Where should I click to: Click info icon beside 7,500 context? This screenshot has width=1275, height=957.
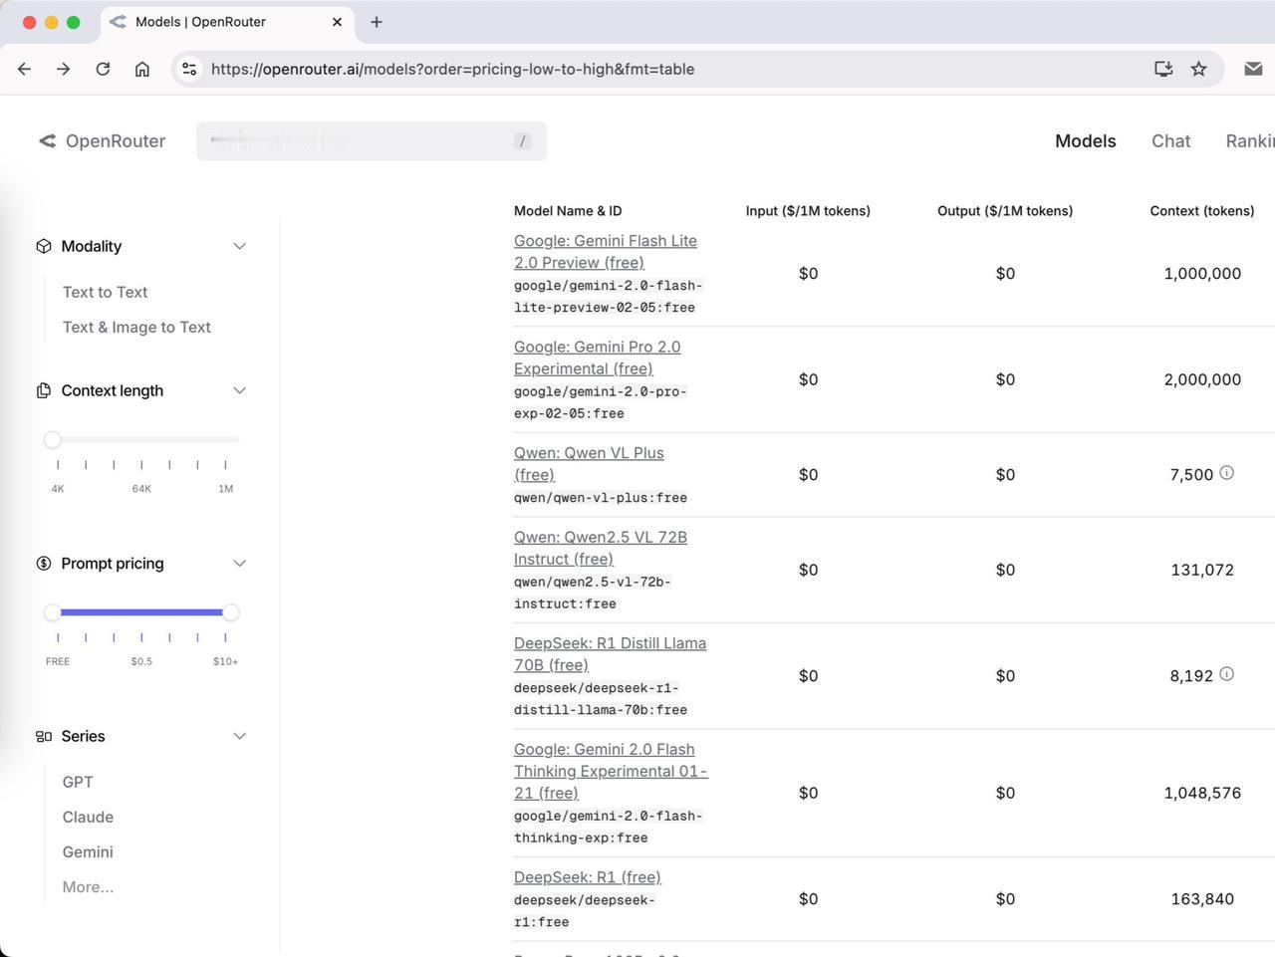point(1227,473)
